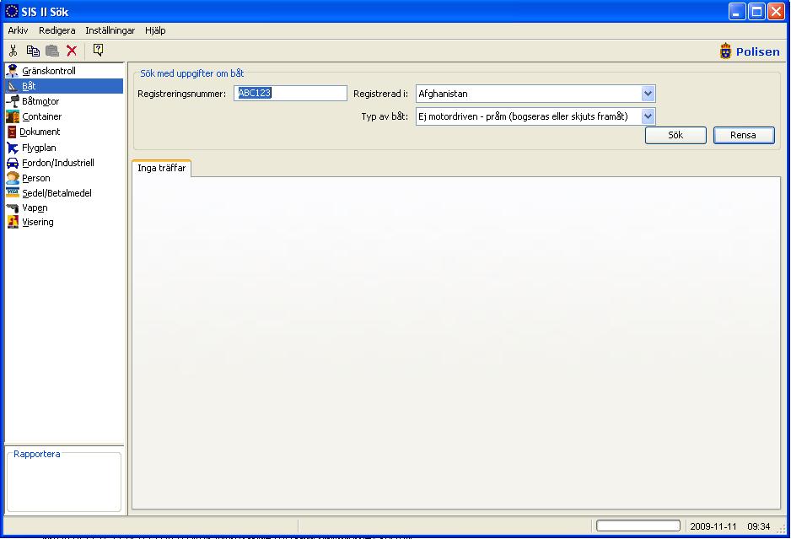Click the red X Delete toolbar icon
This screenshot has height=539, width=791.
pos(72,51)
